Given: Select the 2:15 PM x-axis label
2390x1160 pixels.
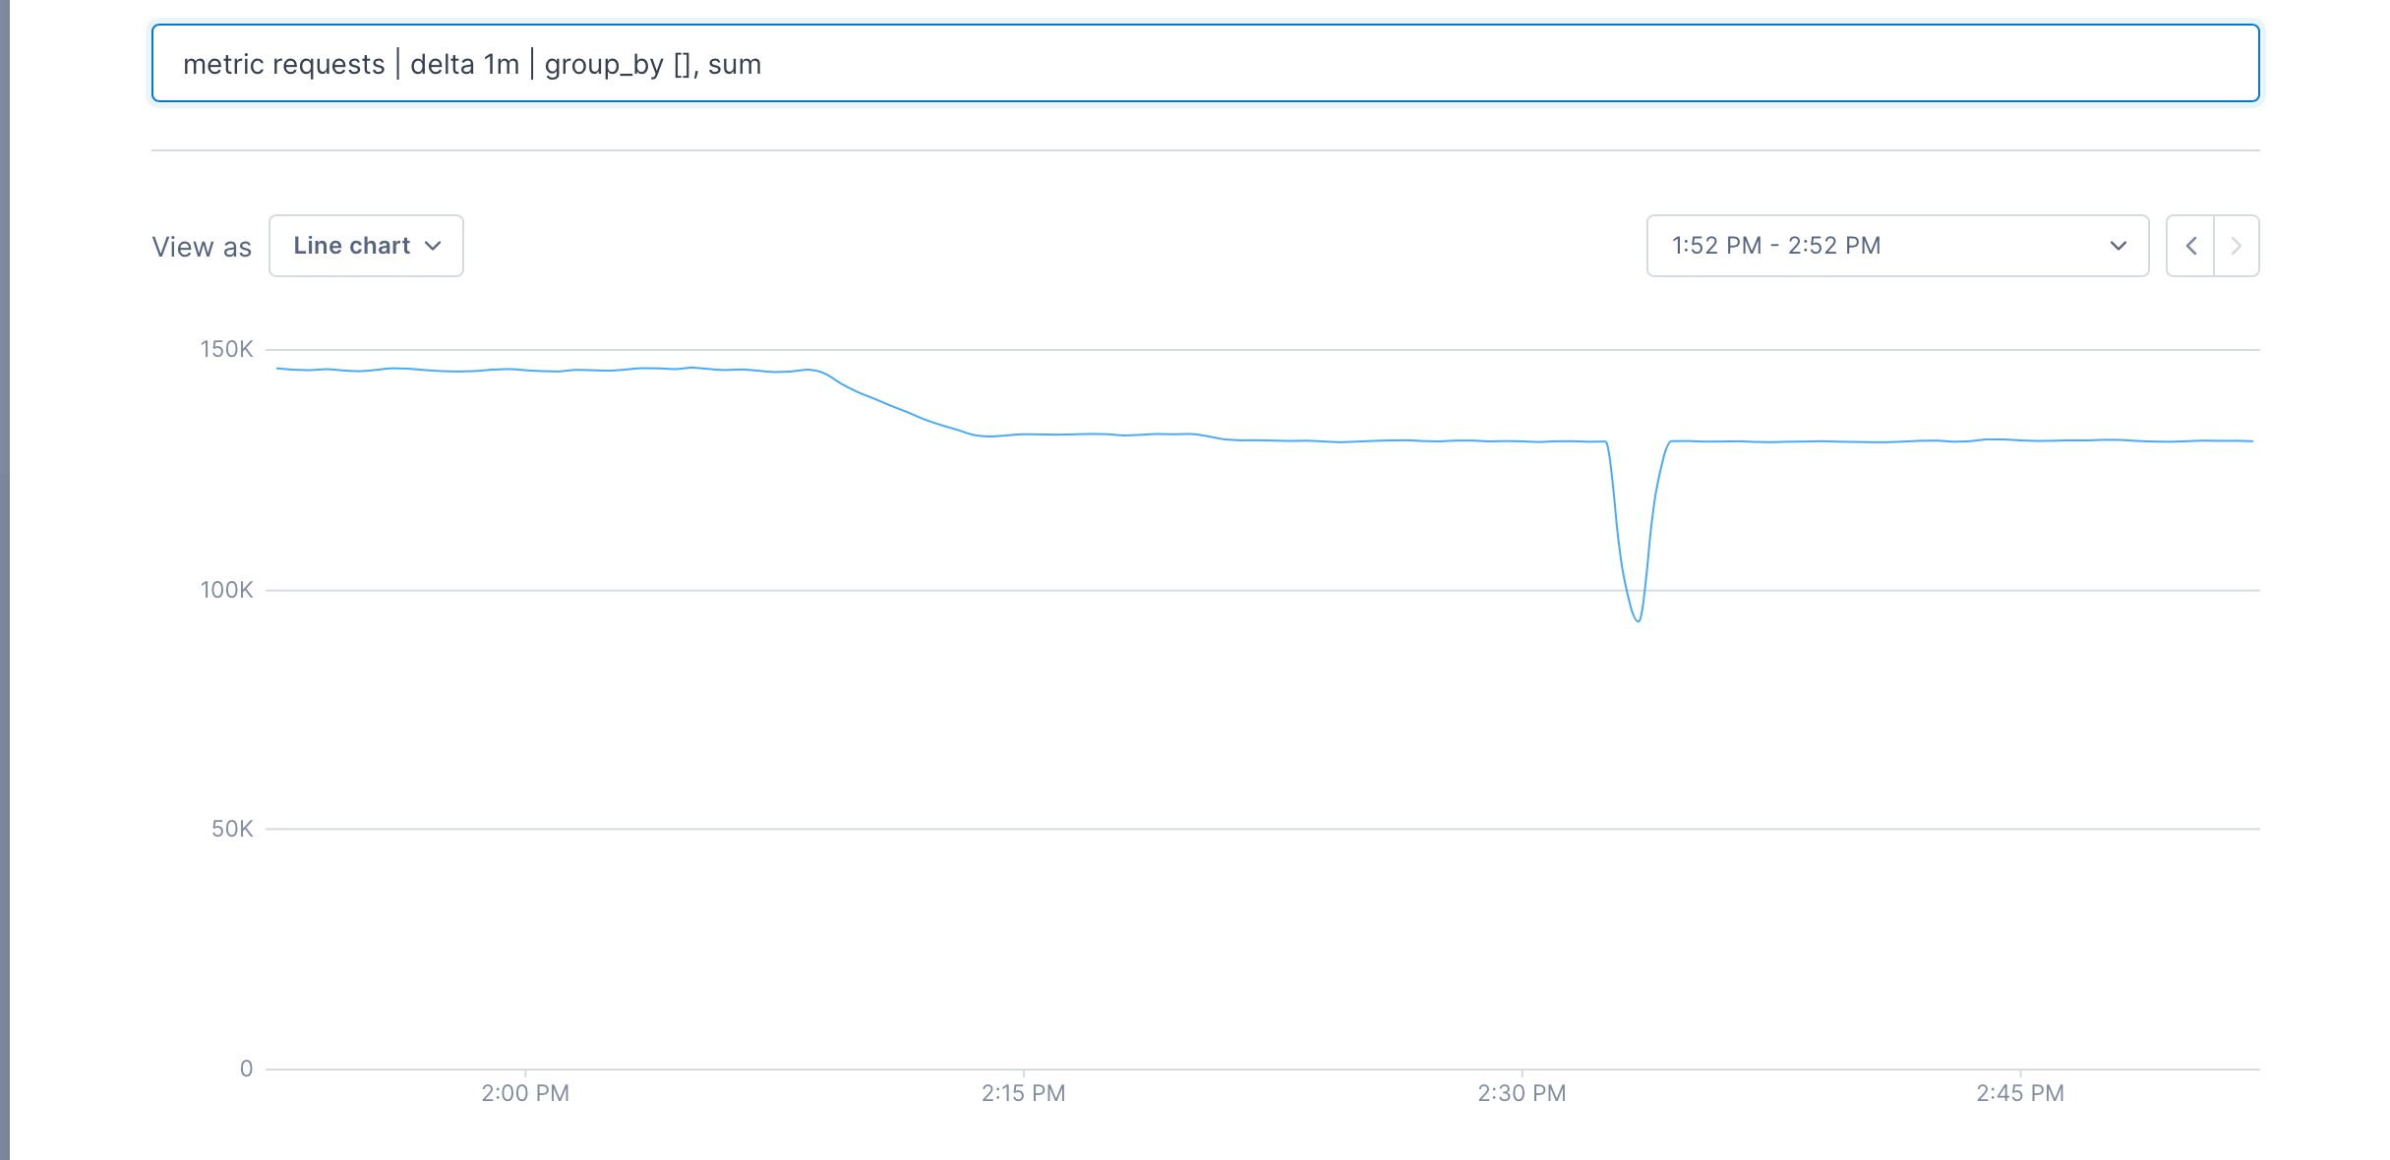Looking at the screenshot, I should tap(1023, 1093).
